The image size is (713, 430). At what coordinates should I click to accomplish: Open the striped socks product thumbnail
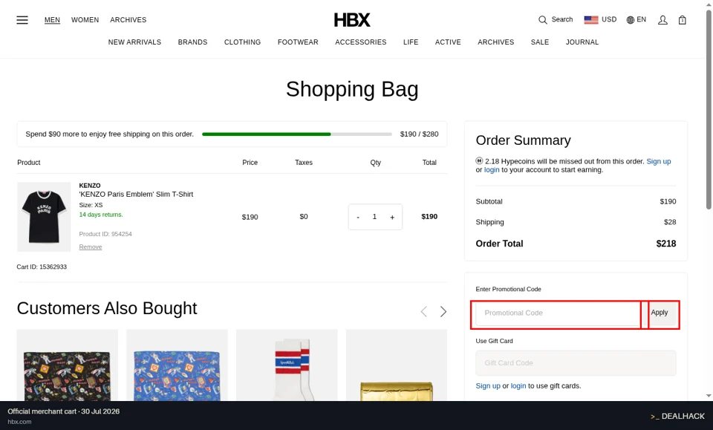click(287, 365)
